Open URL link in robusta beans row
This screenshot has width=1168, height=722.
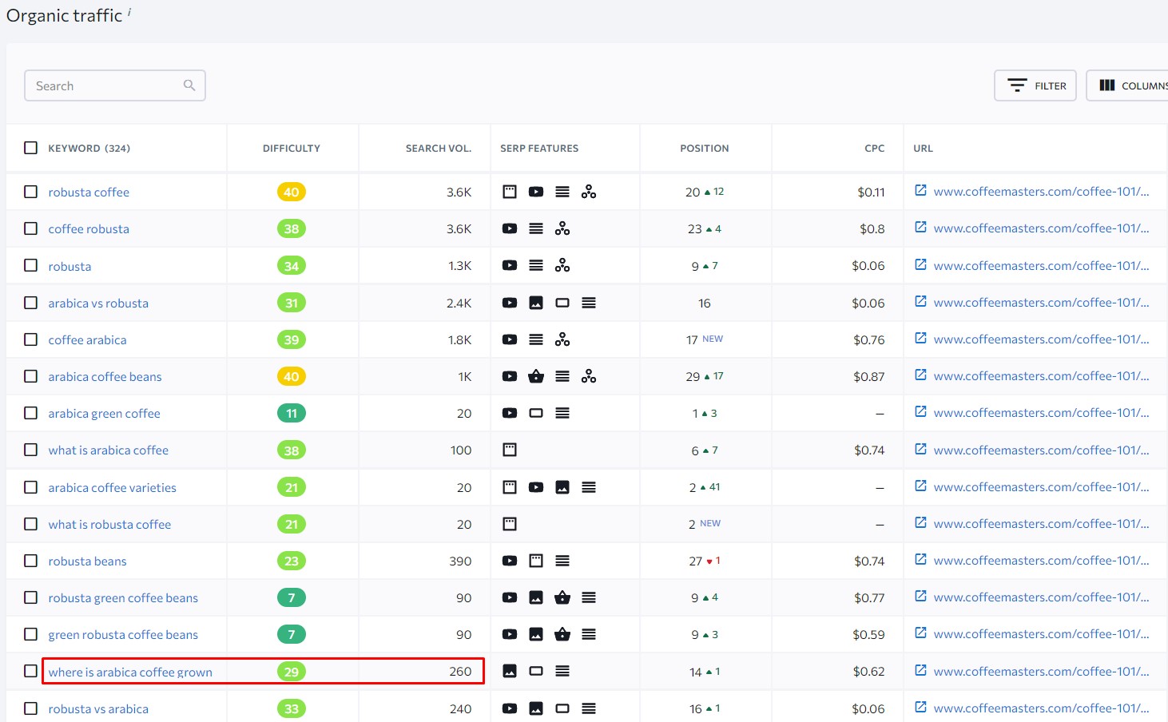pos(1041,560)
